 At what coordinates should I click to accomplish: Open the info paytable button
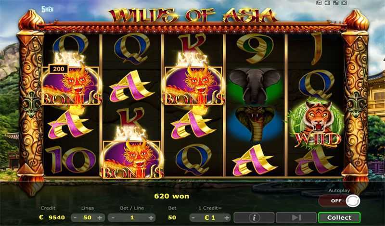pos(254,217)
